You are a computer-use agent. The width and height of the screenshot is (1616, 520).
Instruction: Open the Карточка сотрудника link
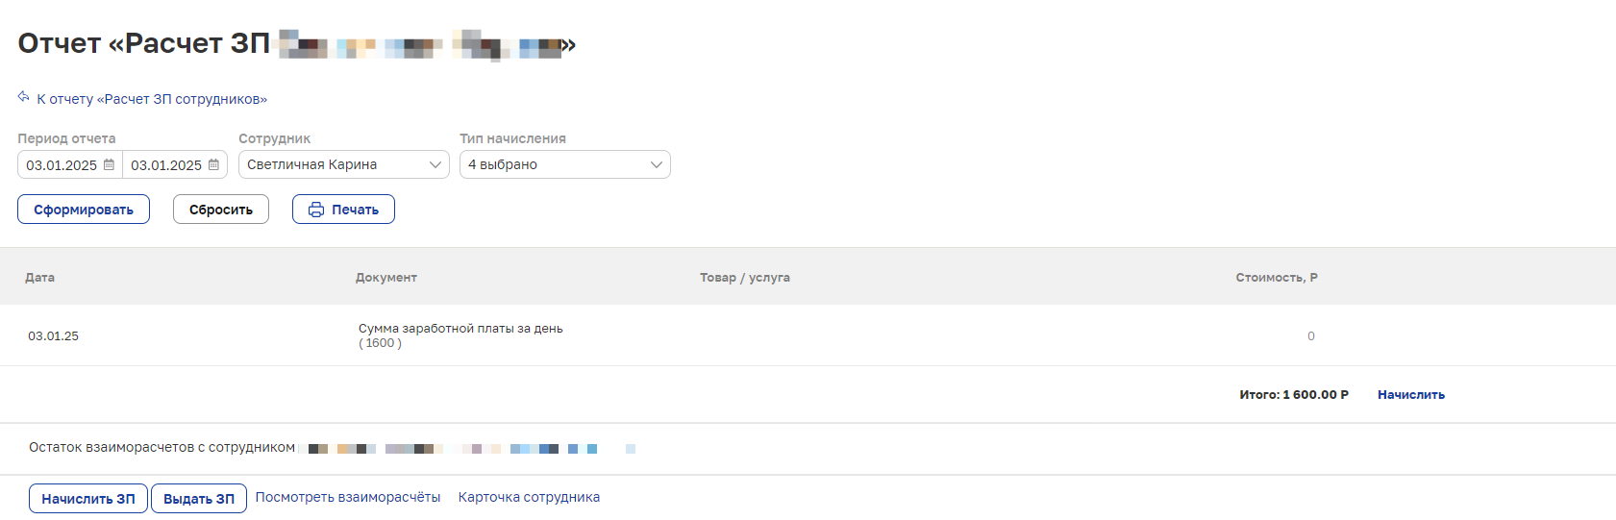(x=529, y=497)
